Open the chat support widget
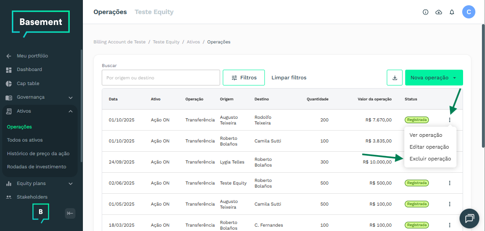485x231 pixels. [469, 218]
